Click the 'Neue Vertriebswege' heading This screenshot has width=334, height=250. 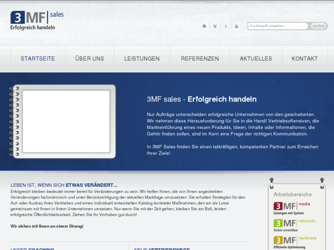(x=162, y=249)
